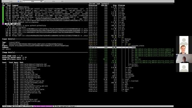Click the /etc/mailcap path
Image resolution: width=192 pixels, height=108 pixels.
25,94
